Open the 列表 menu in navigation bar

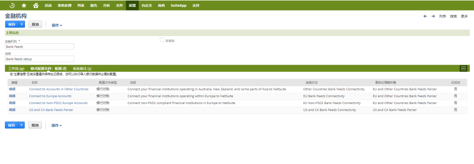pos(81,5)
